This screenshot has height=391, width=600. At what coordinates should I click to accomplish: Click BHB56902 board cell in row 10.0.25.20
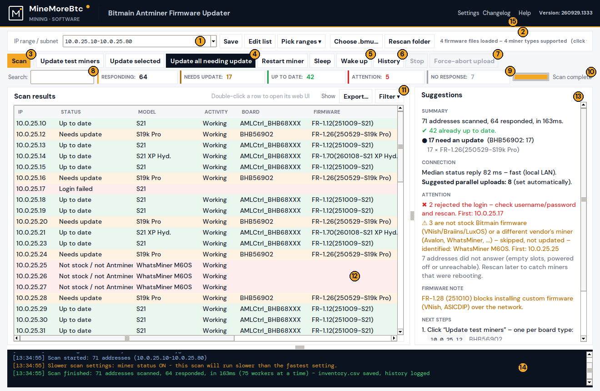coord(257,221)
